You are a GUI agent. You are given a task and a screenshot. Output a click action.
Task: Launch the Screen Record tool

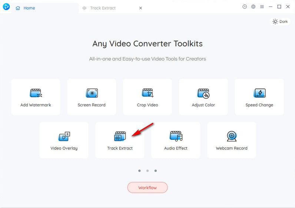click(92, 97)
